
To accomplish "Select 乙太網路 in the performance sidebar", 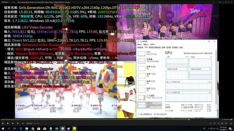I will click(149, 97).
